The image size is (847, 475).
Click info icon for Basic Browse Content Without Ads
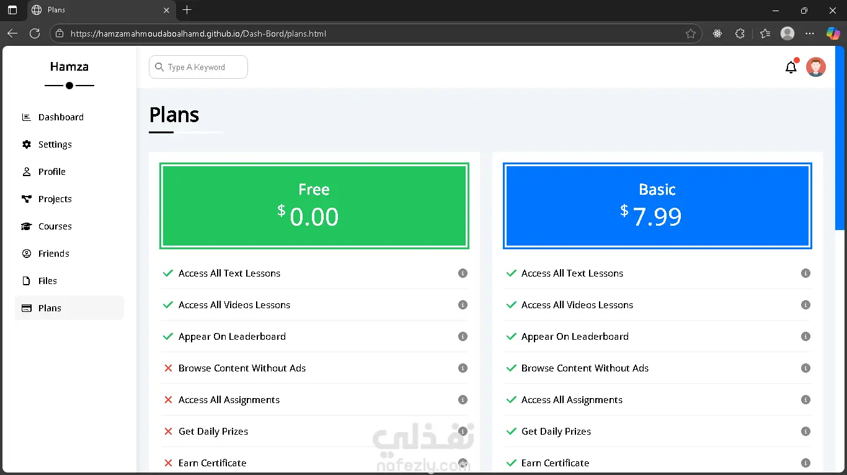[805, 368]
